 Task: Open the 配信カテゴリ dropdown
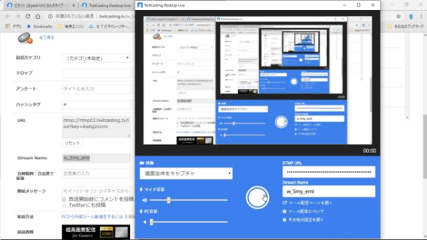pos(96,58)
